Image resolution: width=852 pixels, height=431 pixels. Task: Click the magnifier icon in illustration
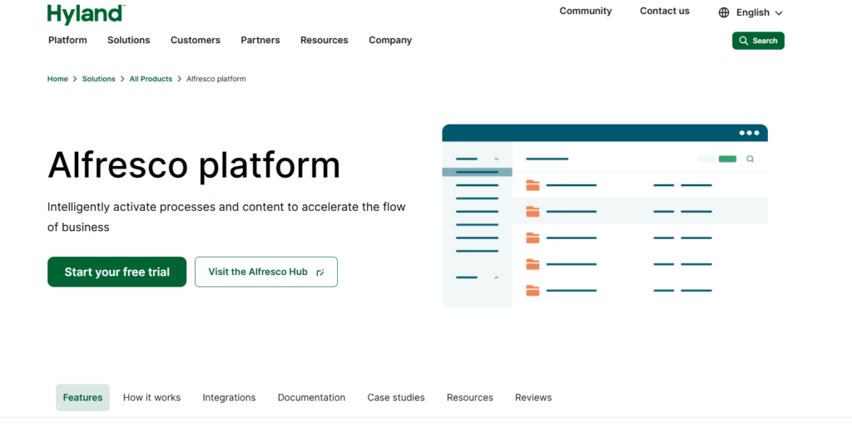point(750,159)
